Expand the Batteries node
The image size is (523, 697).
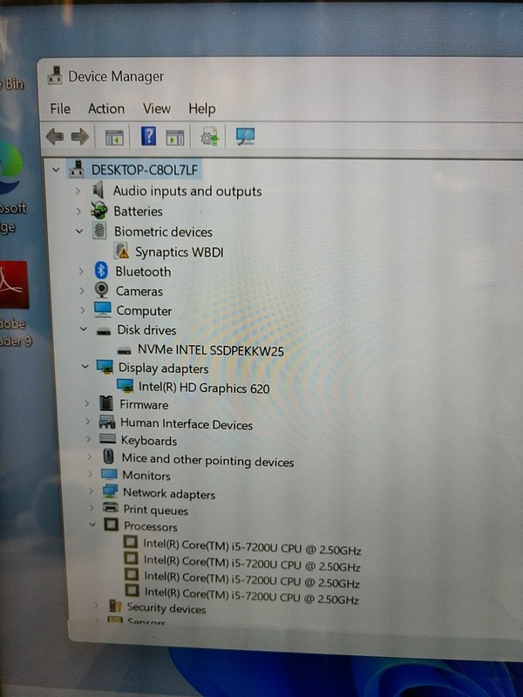[78, 211]
